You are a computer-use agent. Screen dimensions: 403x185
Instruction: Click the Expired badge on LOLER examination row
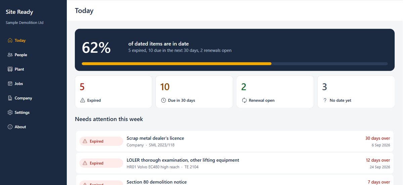coord(101,163)
